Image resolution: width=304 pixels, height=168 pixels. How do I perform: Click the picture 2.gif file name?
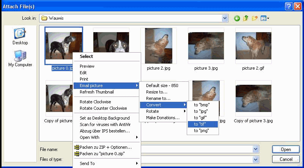(253, 68)
